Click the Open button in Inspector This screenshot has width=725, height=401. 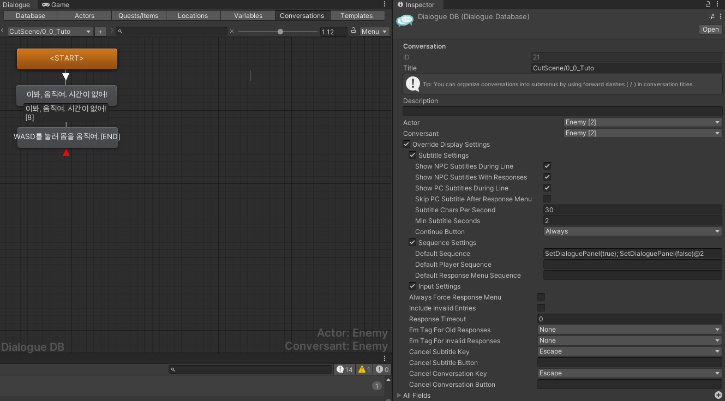710,29
